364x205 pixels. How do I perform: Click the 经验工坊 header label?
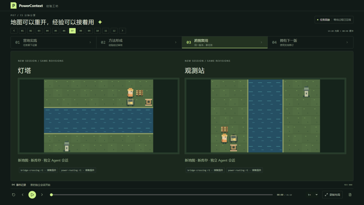(x=52, y=6)
